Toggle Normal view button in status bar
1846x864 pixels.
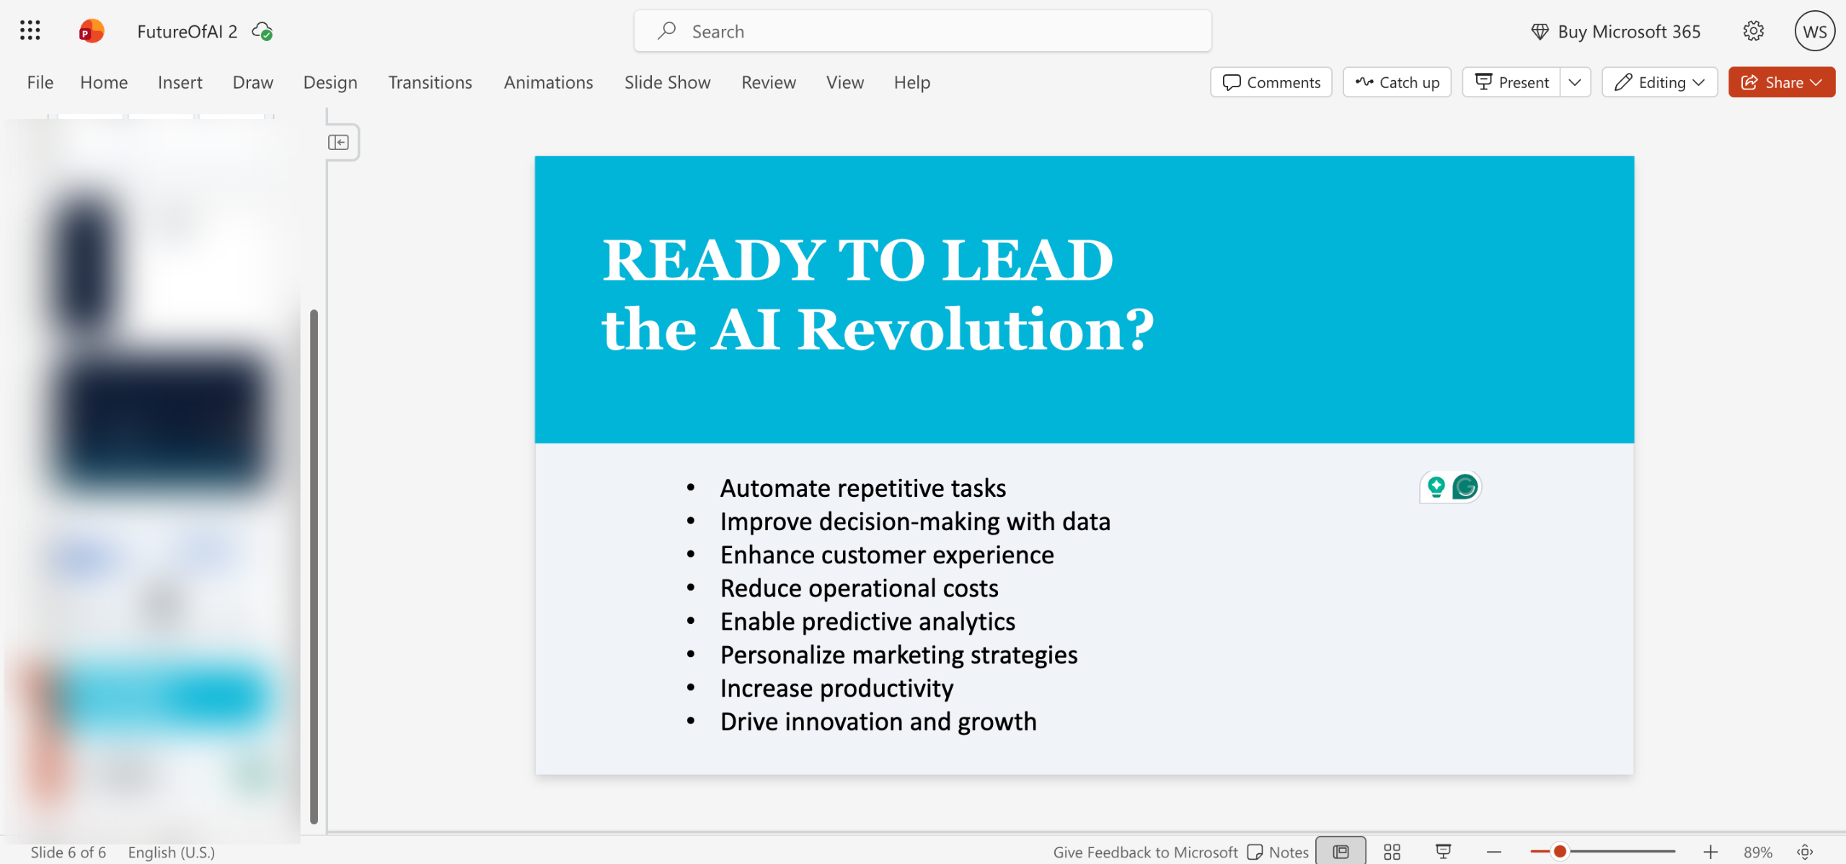tap(1340, 852)
